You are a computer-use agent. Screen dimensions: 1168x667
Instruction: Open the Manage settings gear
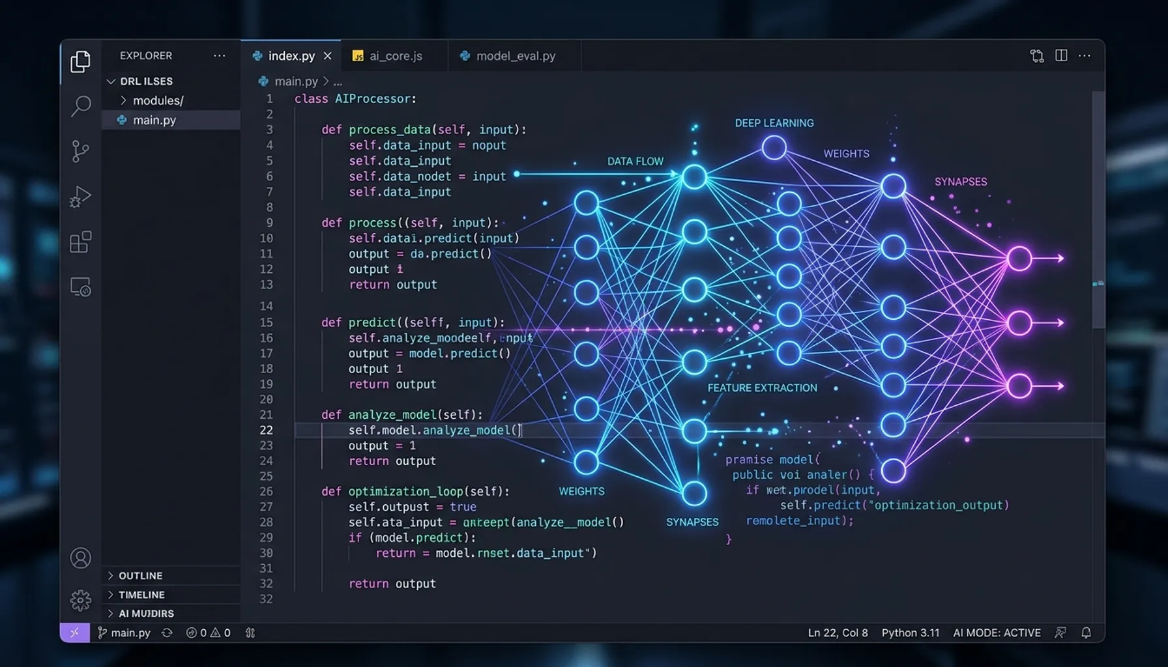(x=80, y=600)
